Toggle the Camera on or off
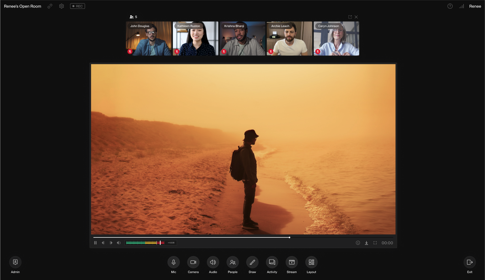This screenshot has height=280, width=485. click(193, 262)
